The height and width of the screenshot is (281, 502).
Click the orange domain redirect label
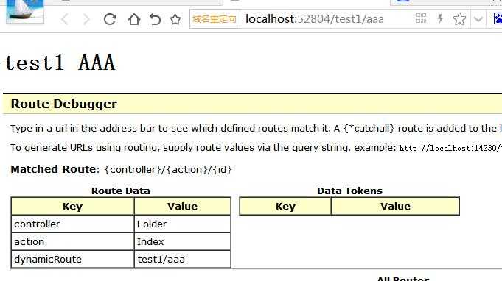tap(215, 19)
